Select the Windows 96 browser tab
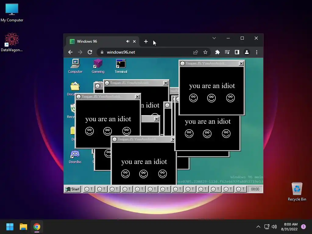This screenshot has height=234, width=312. click(102, 41)
